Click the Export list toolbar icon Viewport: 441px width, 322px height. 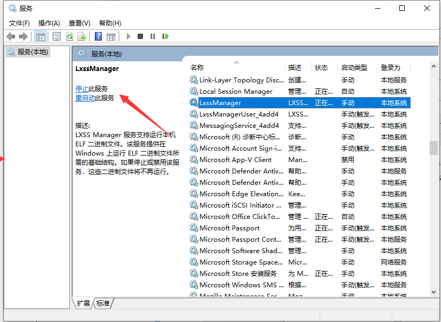coord(82,36)
